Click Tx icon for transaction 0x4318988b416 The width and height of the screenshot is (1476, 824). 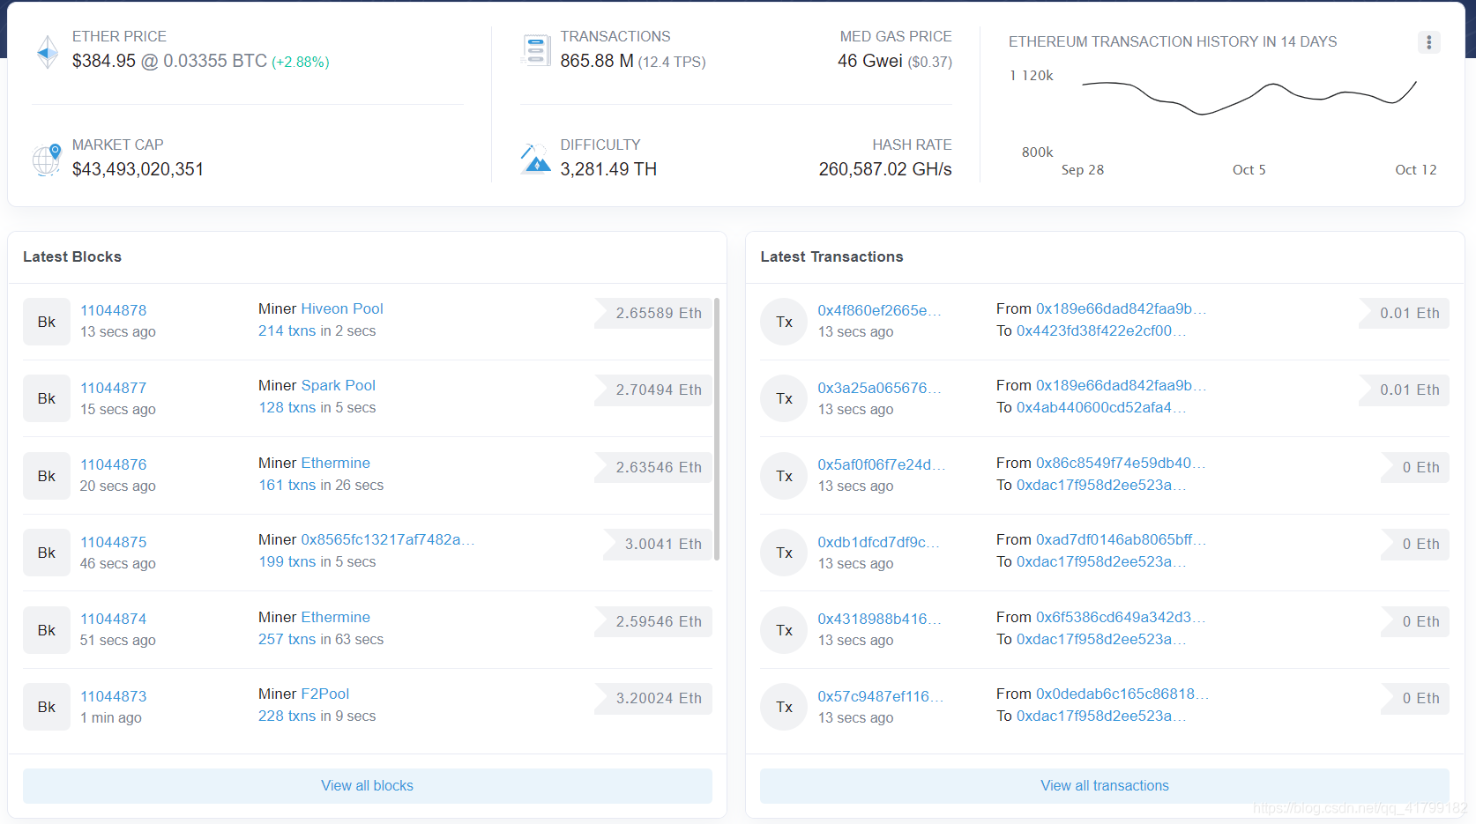(x=784, y=630)
